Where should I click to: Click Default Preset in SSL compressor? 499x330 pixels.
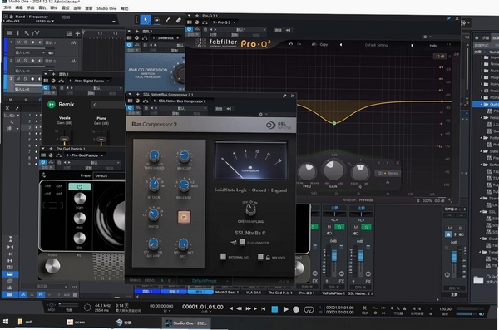click(x=204, y=281)
